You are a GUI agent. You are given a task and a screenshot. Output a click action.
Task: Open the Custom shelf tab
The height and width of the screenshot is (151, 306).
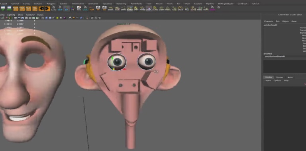(x=198, y=4)
